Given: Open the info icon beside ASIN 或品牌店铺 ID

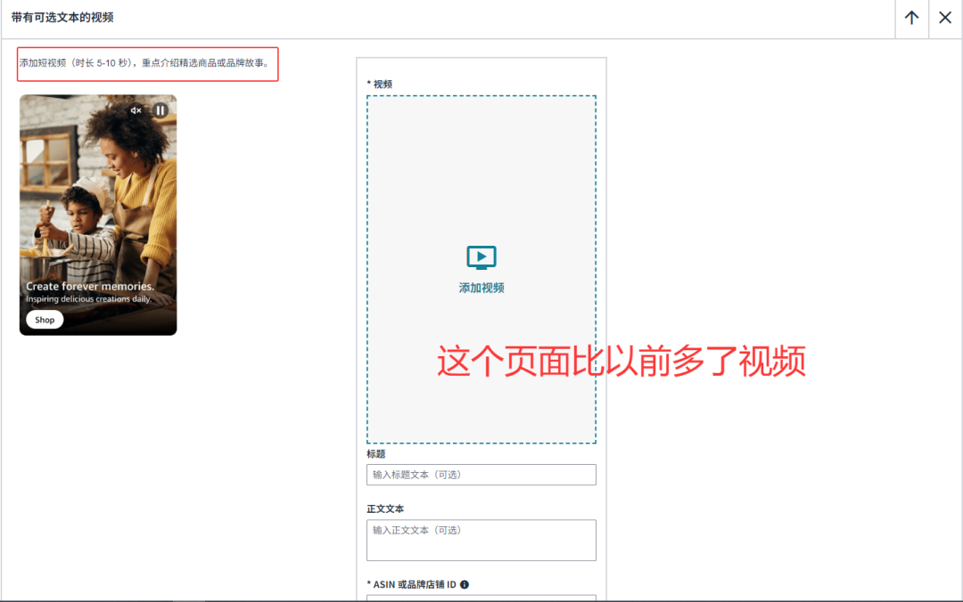Looking at the screenshot, I should (x=464, y=585).
